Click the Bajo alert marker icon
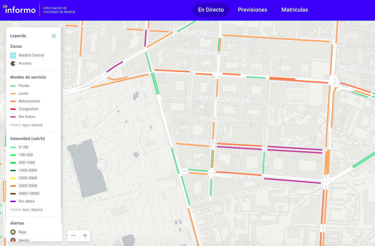Viewport: 375px width, 246px height. (13, 232)
